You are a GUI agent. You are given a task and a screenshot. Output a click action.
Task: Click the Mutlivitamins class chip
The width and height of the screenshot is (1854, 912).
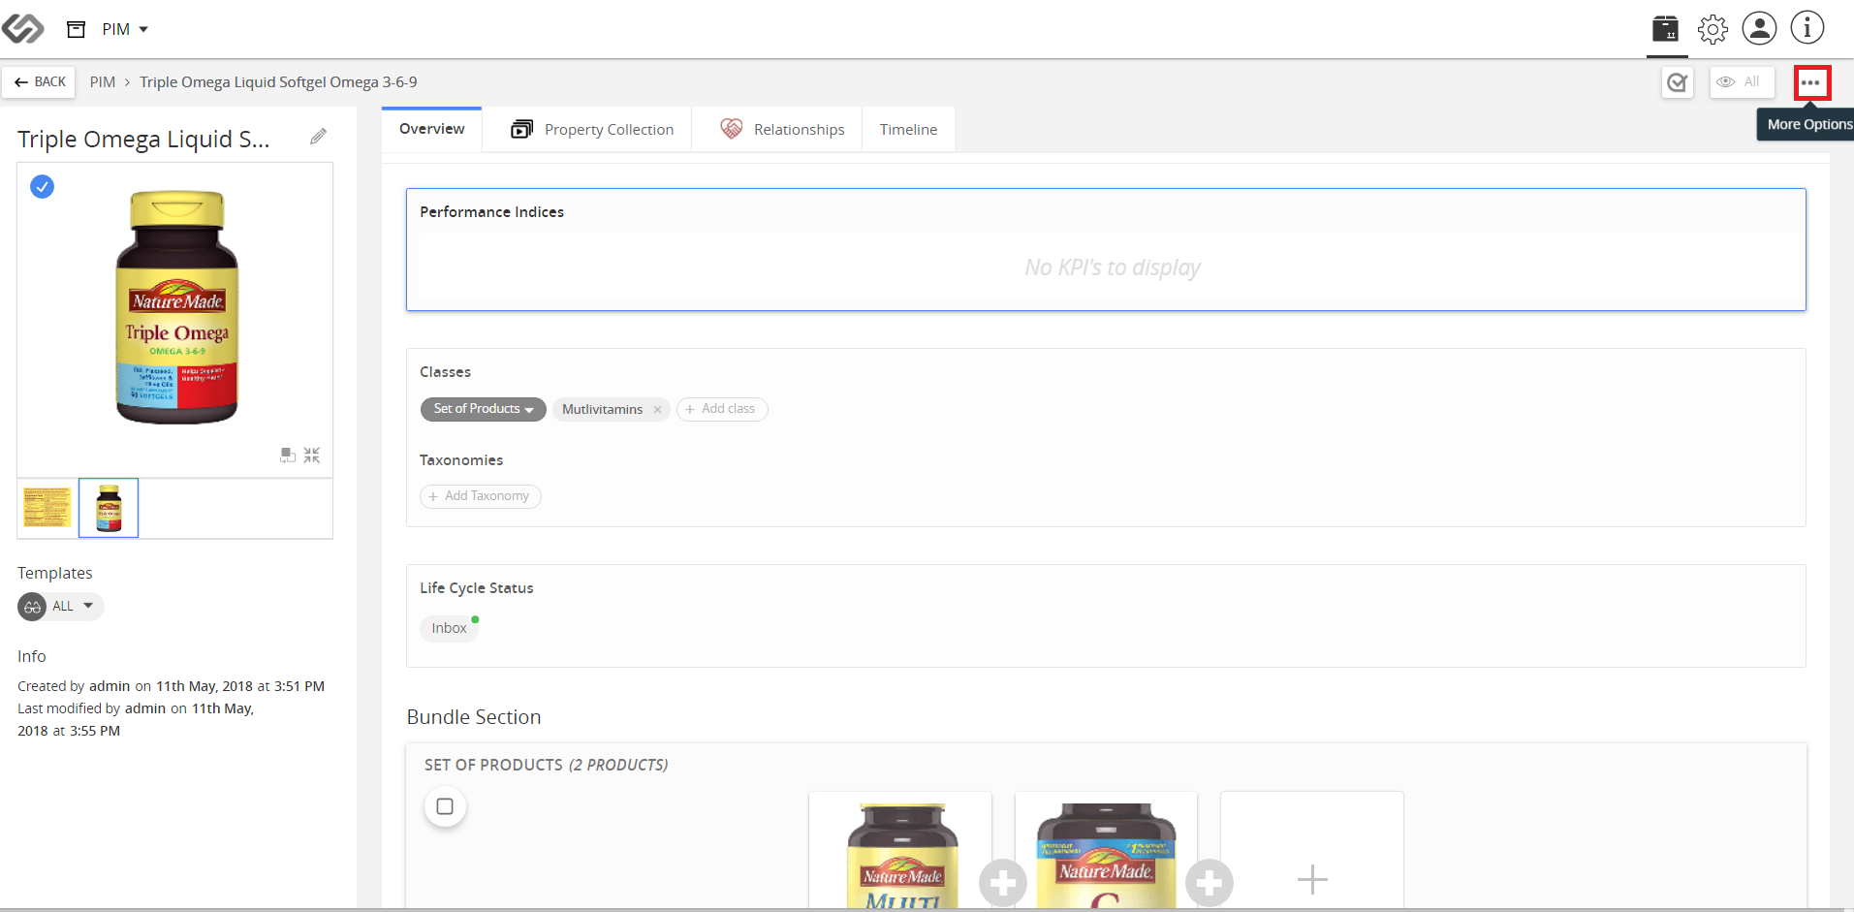(611, 410)
